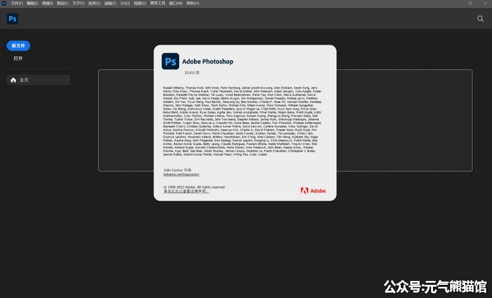This screenshot has width=492, height=298.
Task: Open search with the magnifying glass icon
Action: [x=480, y=19]
